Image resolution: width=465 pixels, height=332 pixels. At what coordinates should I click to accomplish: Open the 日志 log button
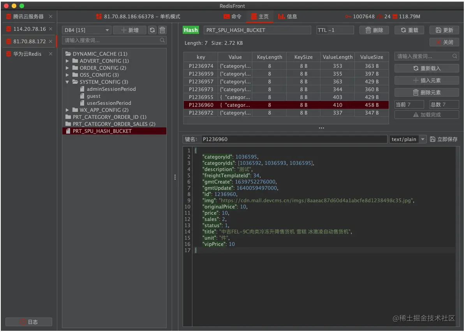(x=29, y=322)
